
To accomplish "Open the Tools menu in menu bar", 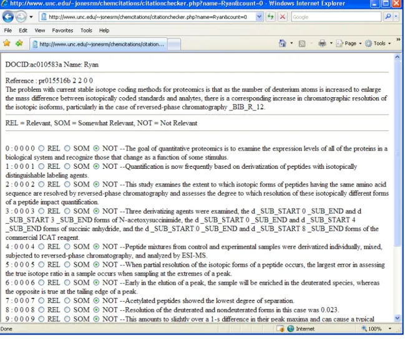I will pyautogui.click(x=86, y=31).
